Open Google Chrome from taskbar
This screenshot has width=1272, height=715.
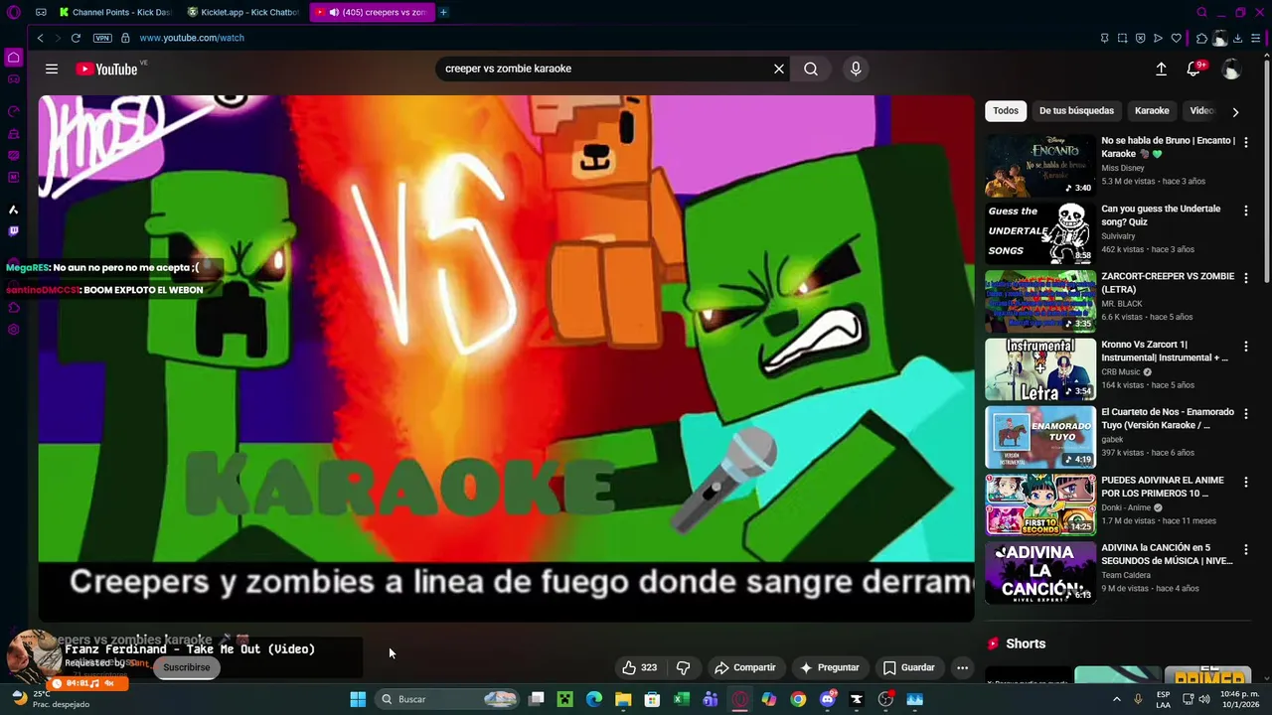798,699
